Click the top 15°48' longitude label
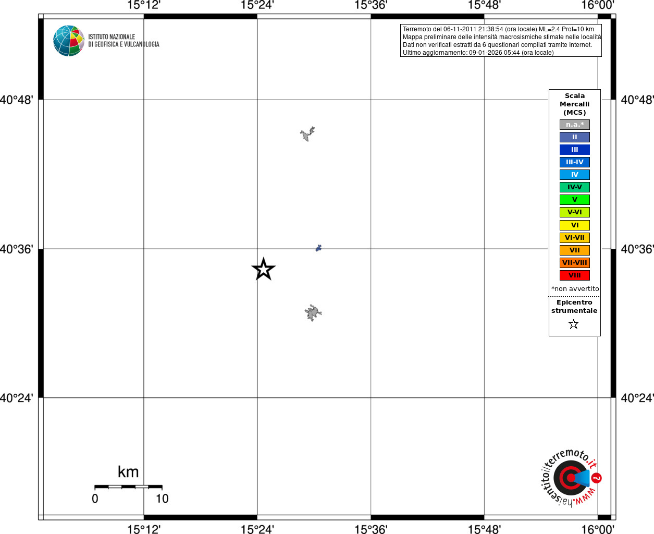 (x=484, y=5)
